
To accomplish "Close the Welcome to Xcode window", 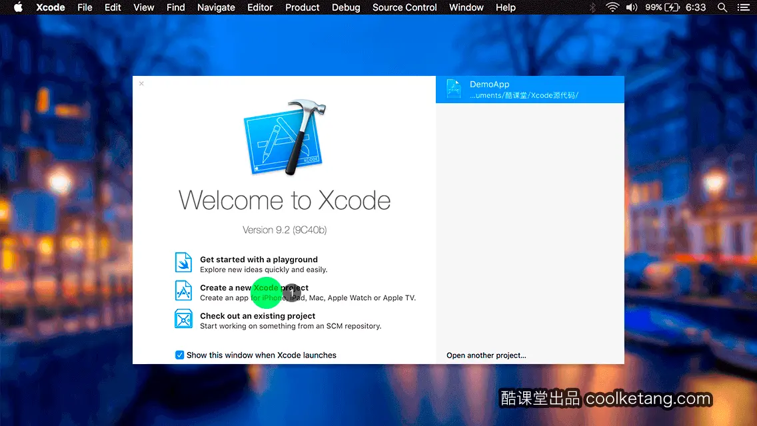I will pyautogui.click(x=141, y=83).
